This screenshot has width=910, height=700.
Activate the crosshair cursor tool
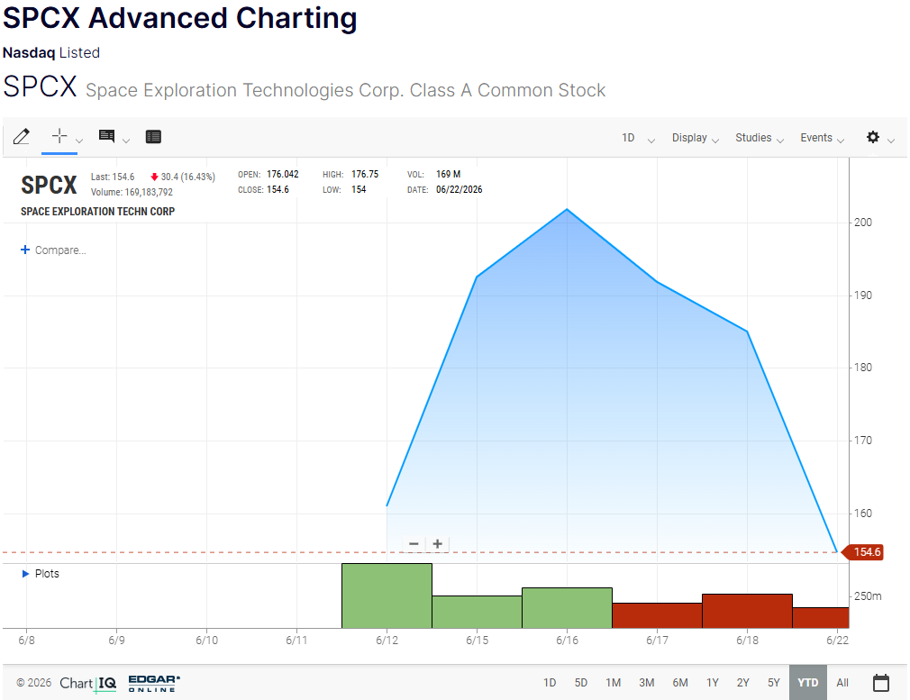point(59,136)
